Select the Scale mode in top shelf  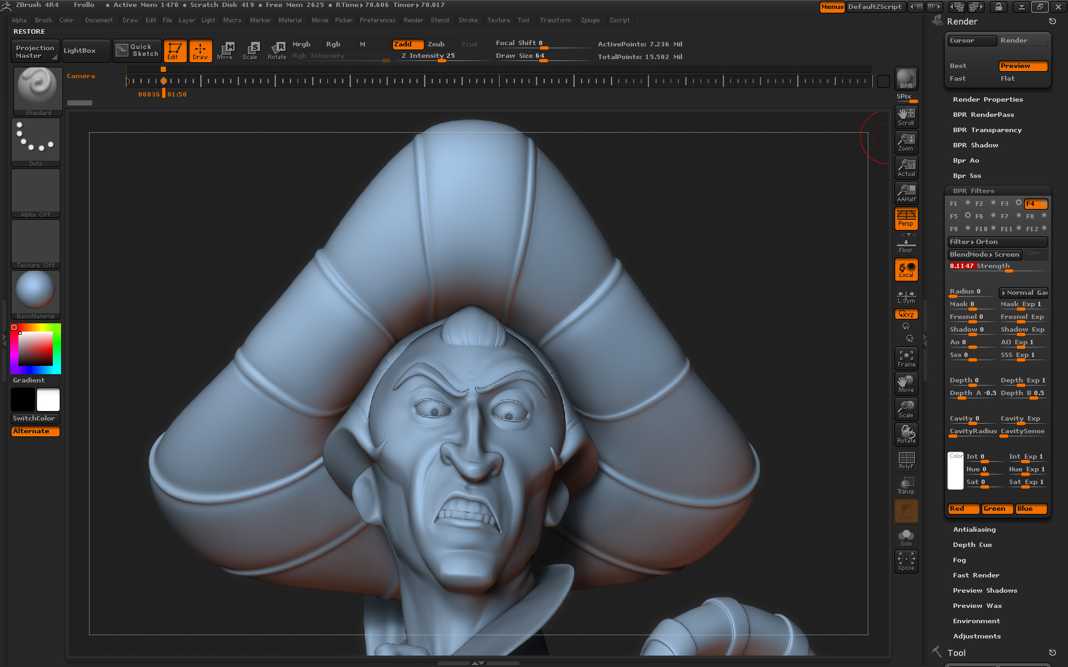pos(250,51)
